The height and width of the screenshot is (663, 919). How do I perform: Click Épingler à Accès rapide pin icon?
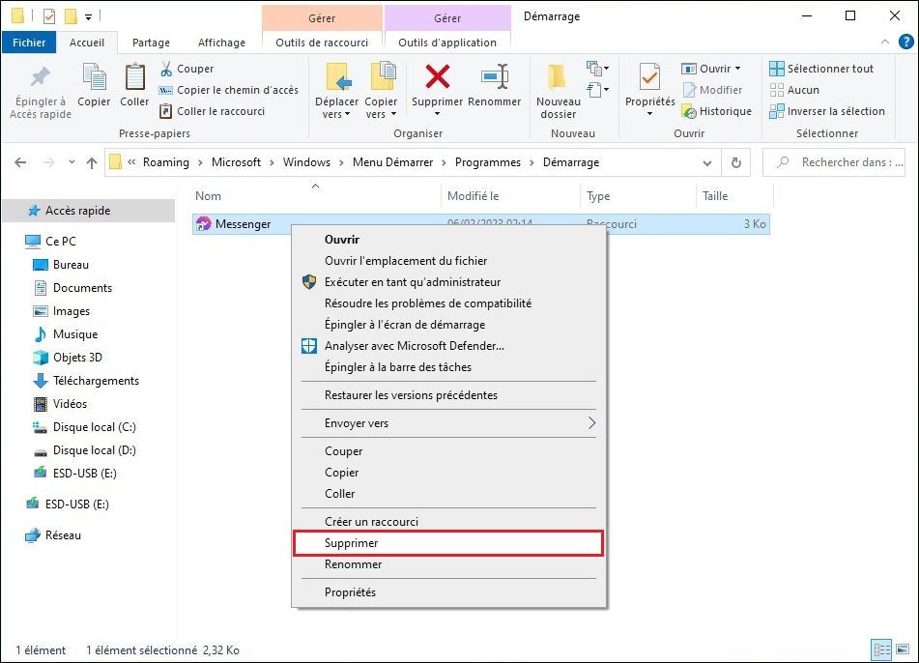(41, 77)
